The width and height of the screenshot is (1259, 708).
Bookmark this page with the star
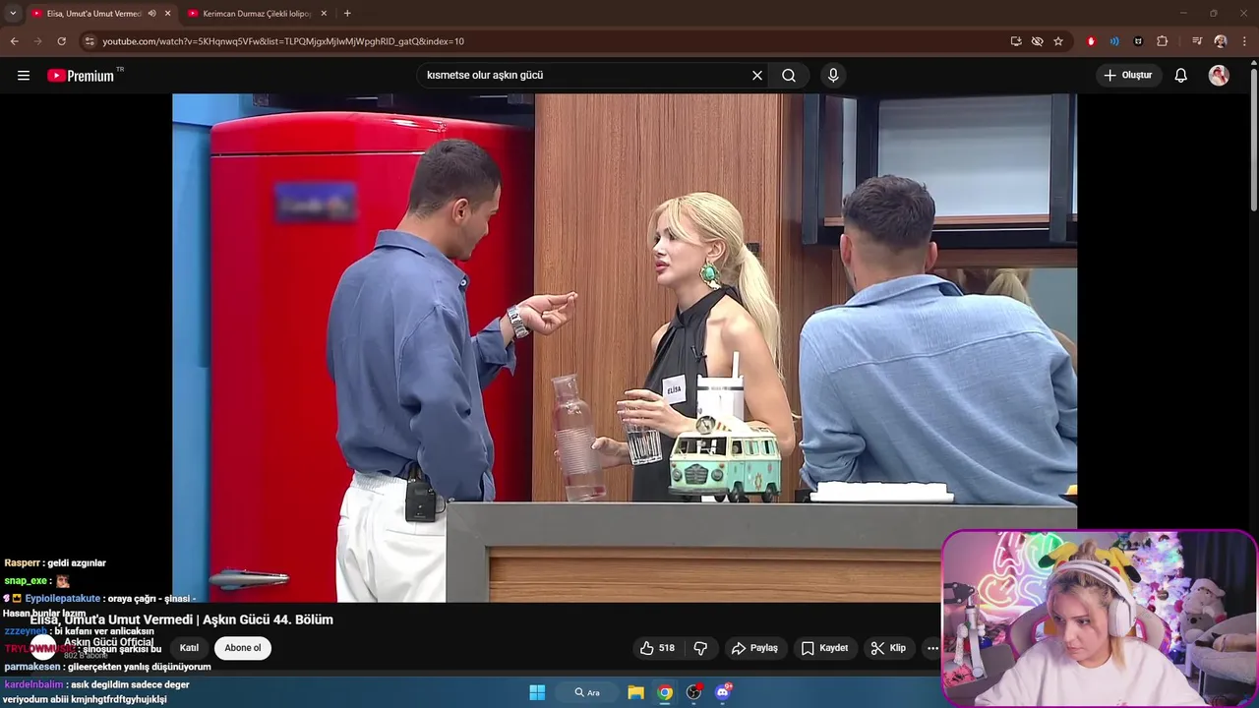point(1058,41)
